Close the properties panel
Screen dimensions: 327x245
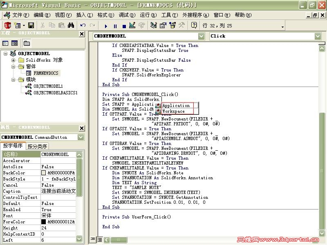[x=82, y=128]
